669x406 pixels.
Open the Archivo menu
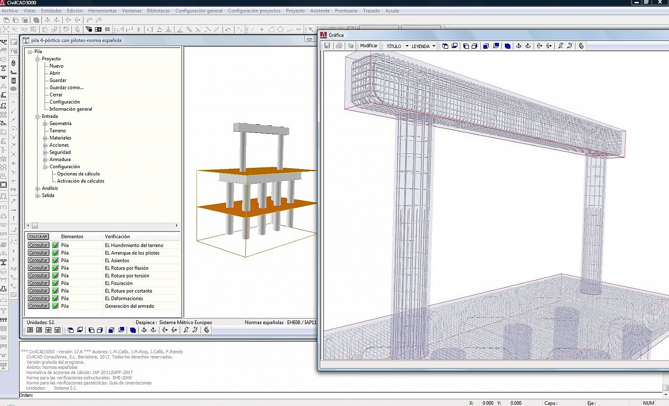[10, 11]
